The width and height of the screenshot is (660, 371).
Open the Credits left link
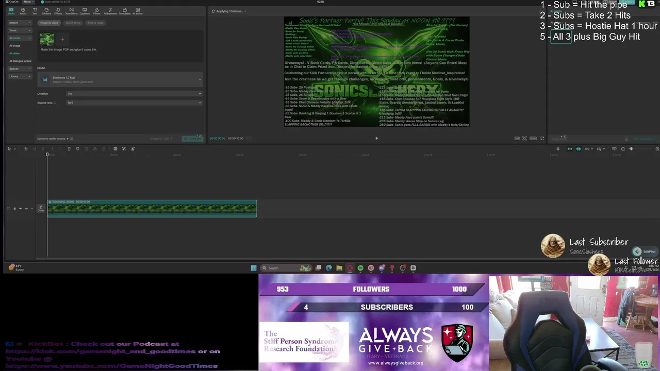[x=161, y=139]
